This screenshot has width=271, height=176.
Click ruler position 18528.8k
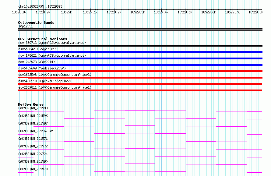click(x=19, y=12)
